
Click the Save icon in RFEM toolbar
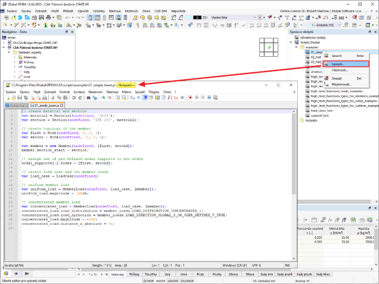tap(41, 17)
